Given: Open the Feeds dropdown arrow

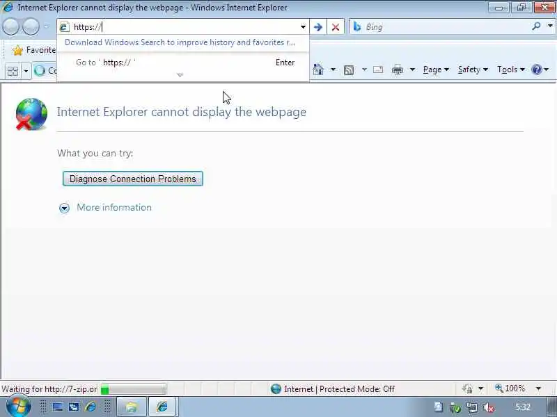Looking at the screenshot, I should tap(364, 69).
